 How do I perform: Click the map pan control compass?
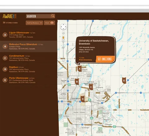pyautogui.click(x=63, y=27)
